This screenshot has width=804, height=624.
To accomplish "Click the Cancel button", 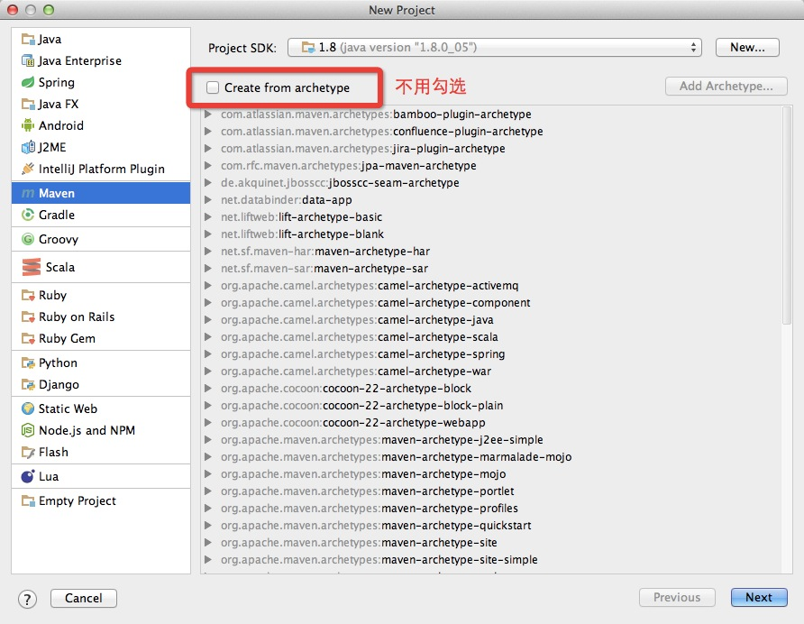I will coord(84,598).
